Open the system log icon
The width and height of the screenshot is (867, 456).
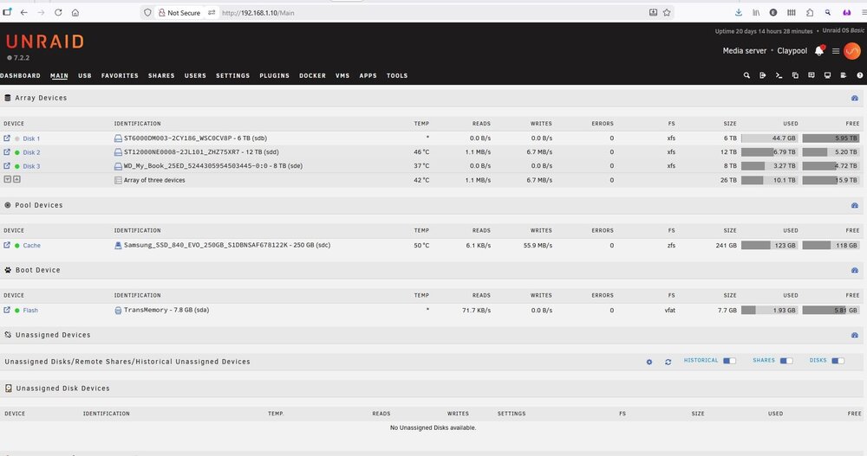844,75
